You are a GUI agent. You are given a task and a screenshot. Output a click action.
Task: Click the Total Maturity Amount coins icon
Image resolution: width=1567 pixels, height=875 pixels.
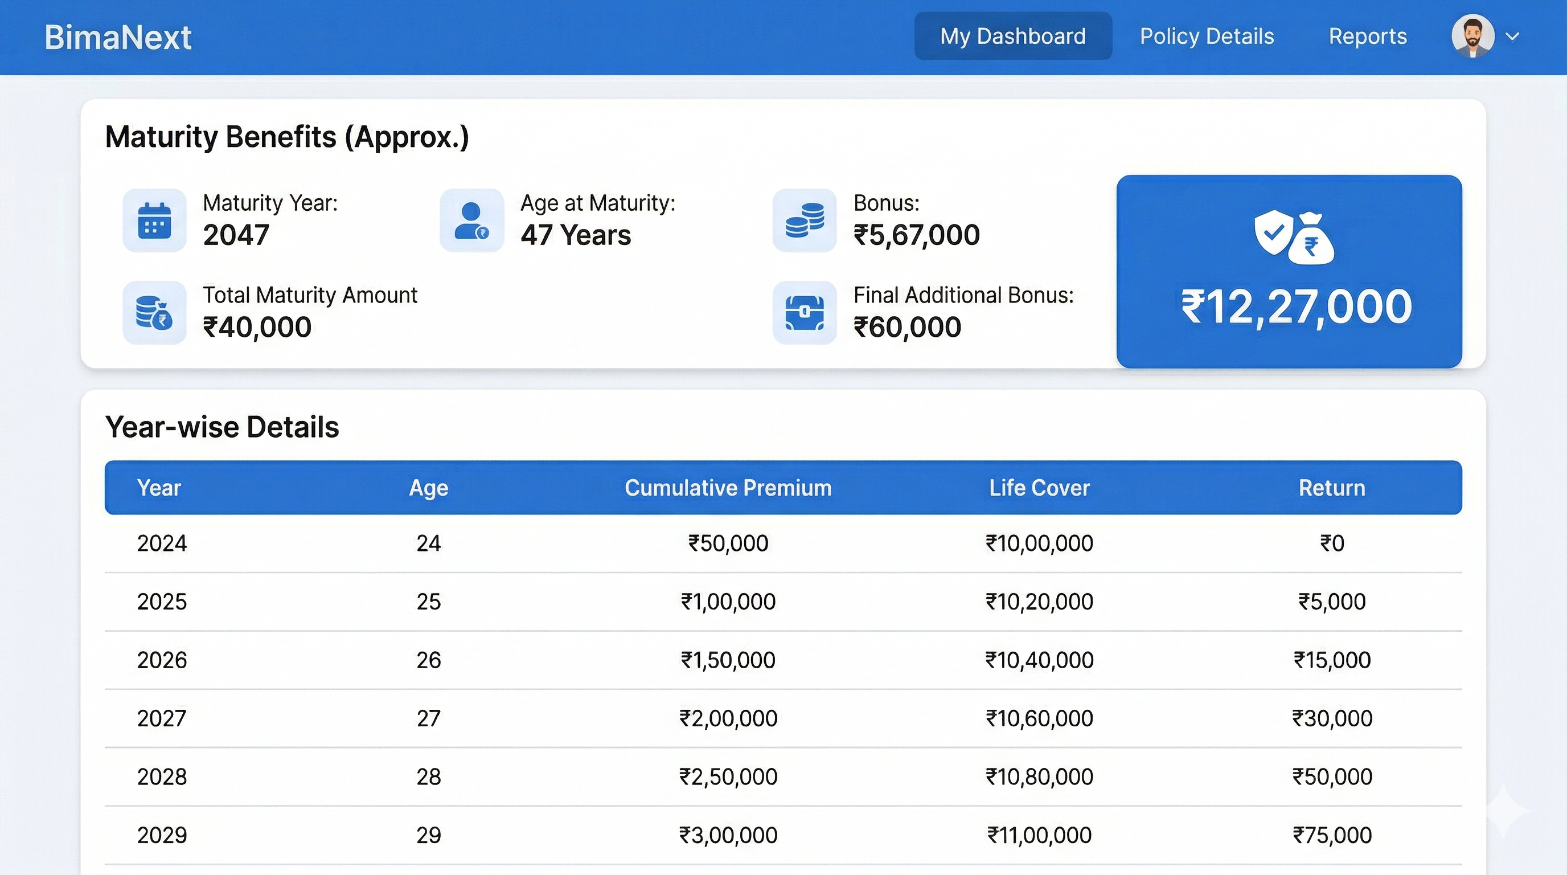point(154,313)
